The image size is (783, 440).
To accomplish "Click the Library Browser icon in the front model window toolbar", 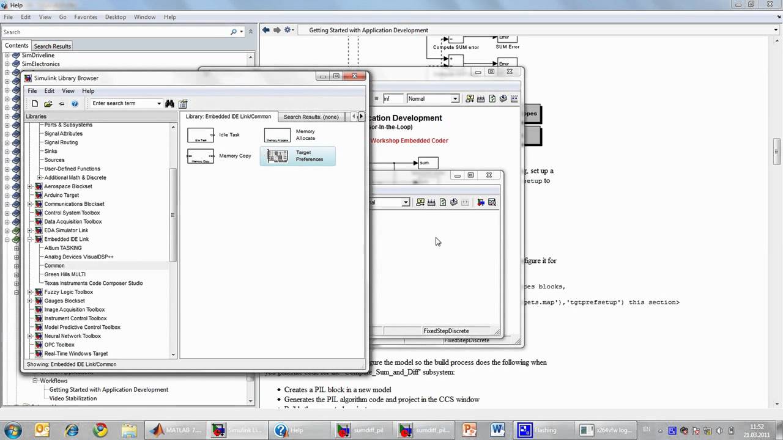I will [x=480, y=202].
